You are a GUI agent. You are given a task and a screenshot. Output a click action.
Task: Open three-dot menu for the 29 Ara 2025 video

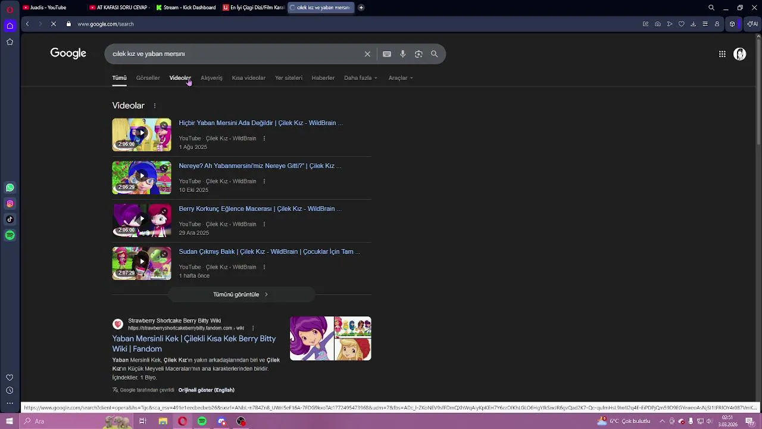(x=264, y=225)
